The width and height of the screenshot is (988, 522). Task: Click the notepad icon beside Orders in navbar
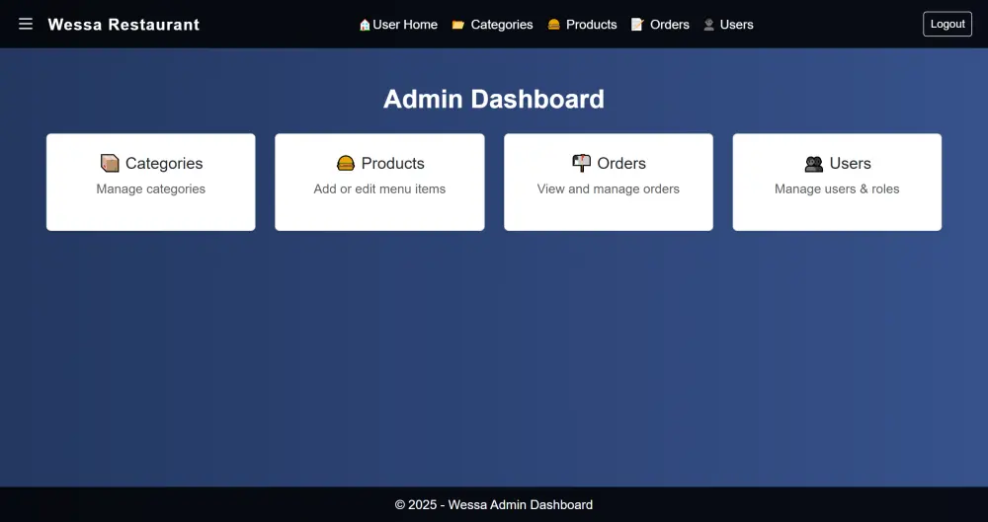637,25
